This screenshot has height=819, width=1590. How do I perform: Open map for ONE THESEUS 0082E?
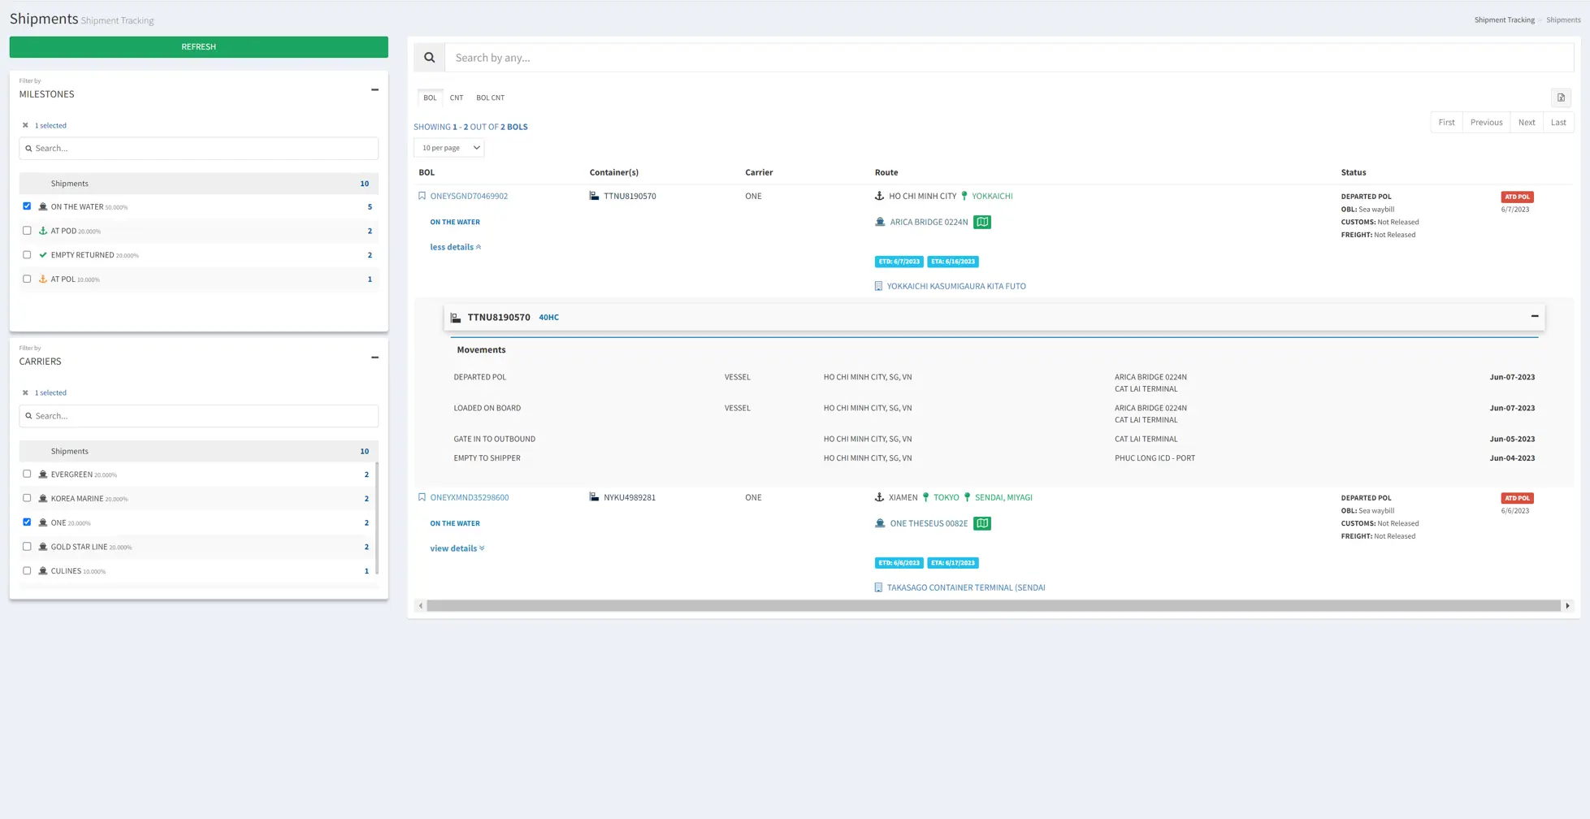pos(981,523)
